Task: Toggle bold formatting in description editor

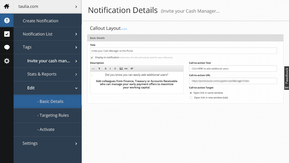Action: tap(106, 69)
